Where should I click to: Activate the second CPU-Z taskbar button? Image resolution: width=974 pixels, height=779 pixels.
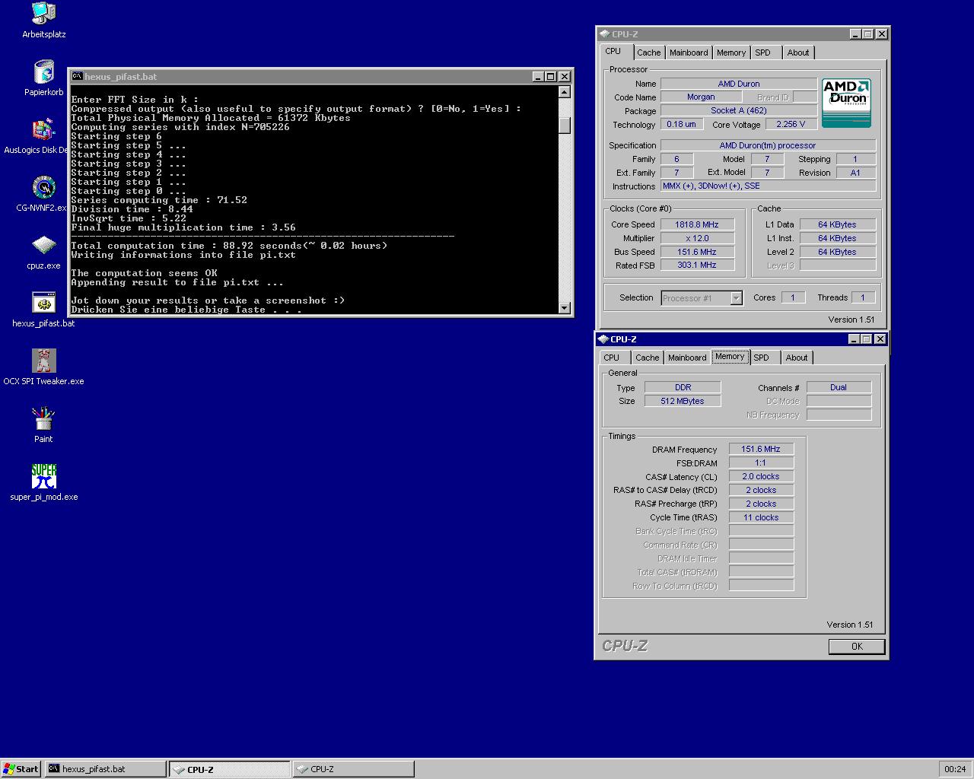(x=353, y=769)
